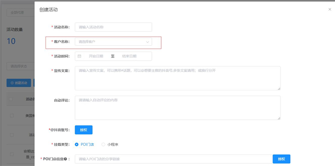Image resolution: width=335 pixels, height=166 pixels.
Task: Tick the checkbox for the 活动 row
Action: [x=12, y=135]
